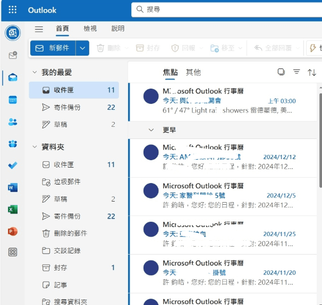Toggle the hamburger navigation pane button
The width and height of the screenshot is (322, 305).
[39, 29]
